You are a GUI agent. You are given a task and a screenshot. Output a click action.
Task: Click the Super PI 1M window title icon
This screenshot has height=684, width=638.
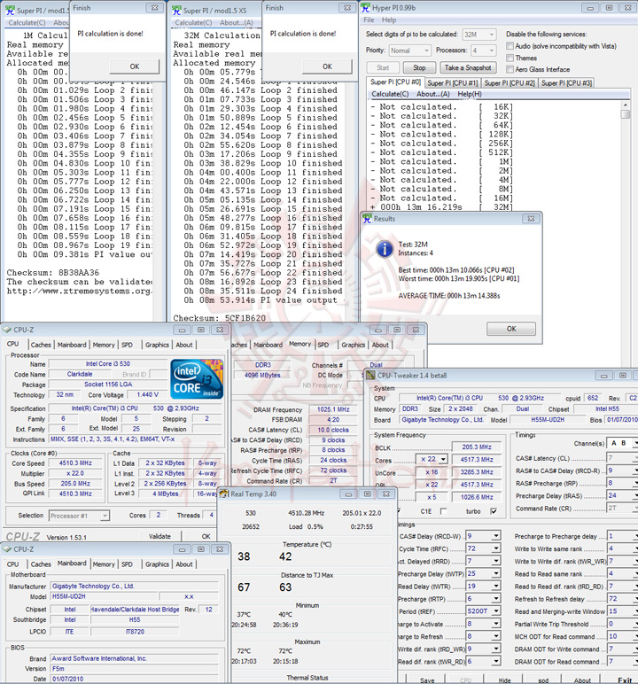[x=10, y=10]
